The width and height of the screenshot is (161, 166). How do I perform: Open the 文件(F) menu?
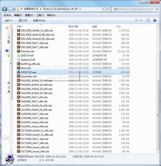tap(7, 15)
